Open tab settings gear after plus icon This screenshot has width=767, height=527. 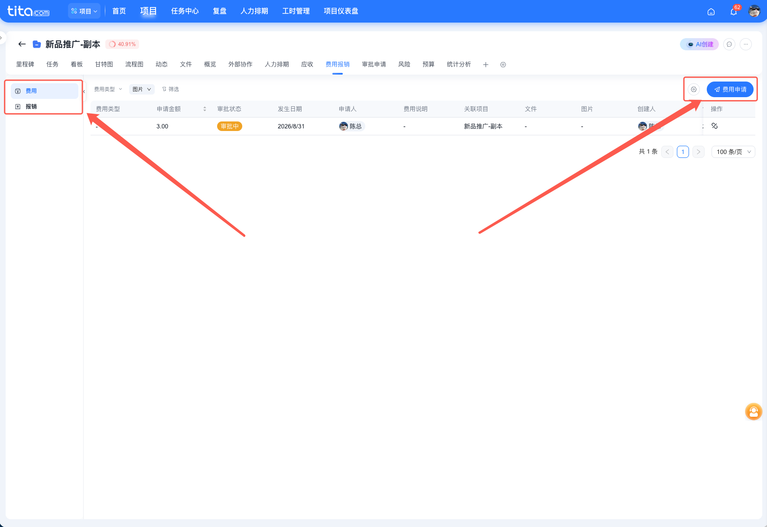(503, 65)
